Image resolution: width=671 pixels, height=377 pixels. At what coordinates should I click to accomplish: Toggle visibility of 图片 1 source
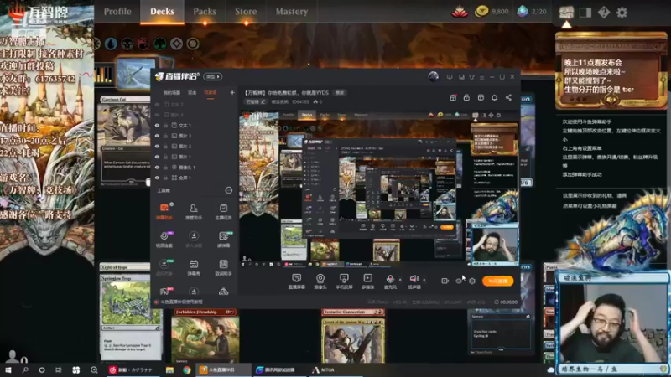coord(157,157)
